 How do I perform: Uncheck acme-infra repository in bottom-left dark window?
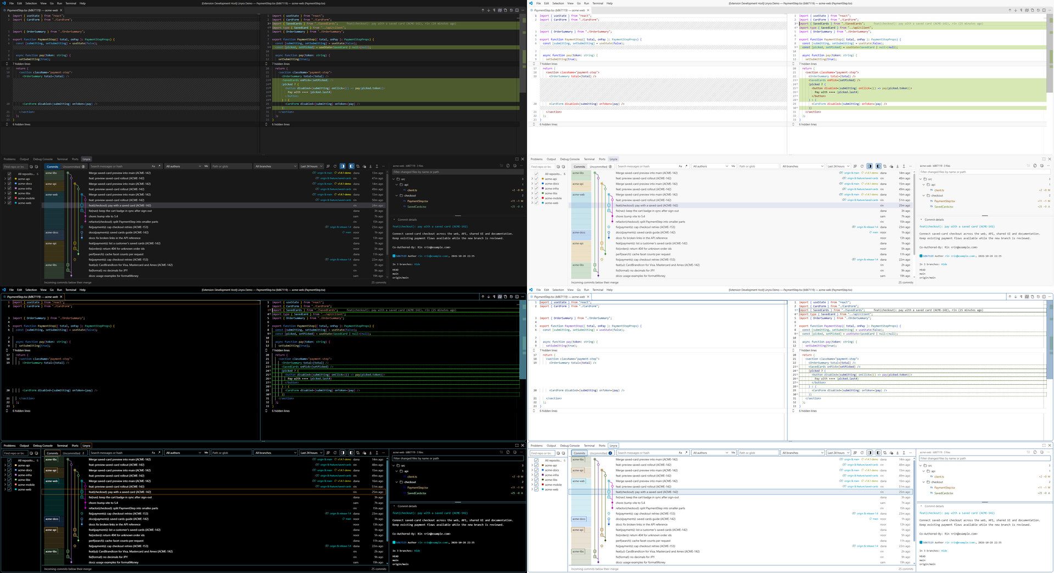9,475
